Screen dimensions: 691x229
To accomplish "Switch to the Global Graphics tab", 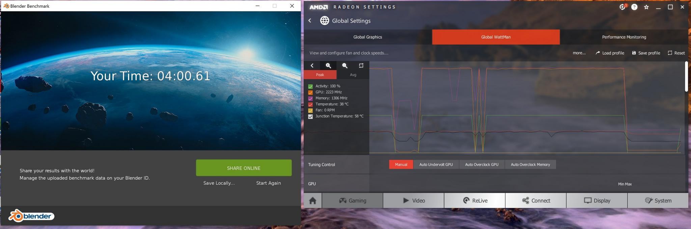I will (x=368, y=37).
